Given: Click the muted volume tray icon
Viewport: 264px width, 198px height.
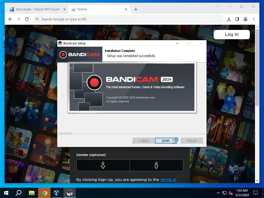Looking at the screenshot, I should 231,193.
